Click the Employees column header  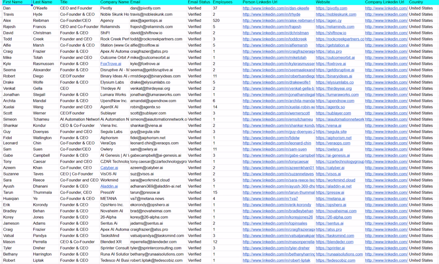227,2
